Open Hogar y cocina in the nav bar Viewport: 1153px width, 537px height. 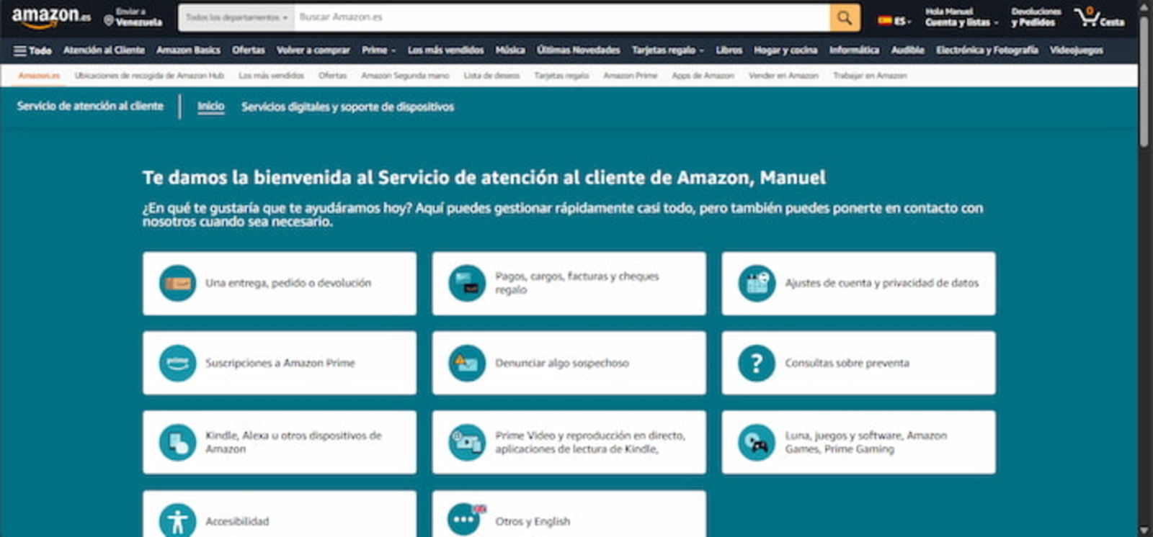(x=785, y=50)
